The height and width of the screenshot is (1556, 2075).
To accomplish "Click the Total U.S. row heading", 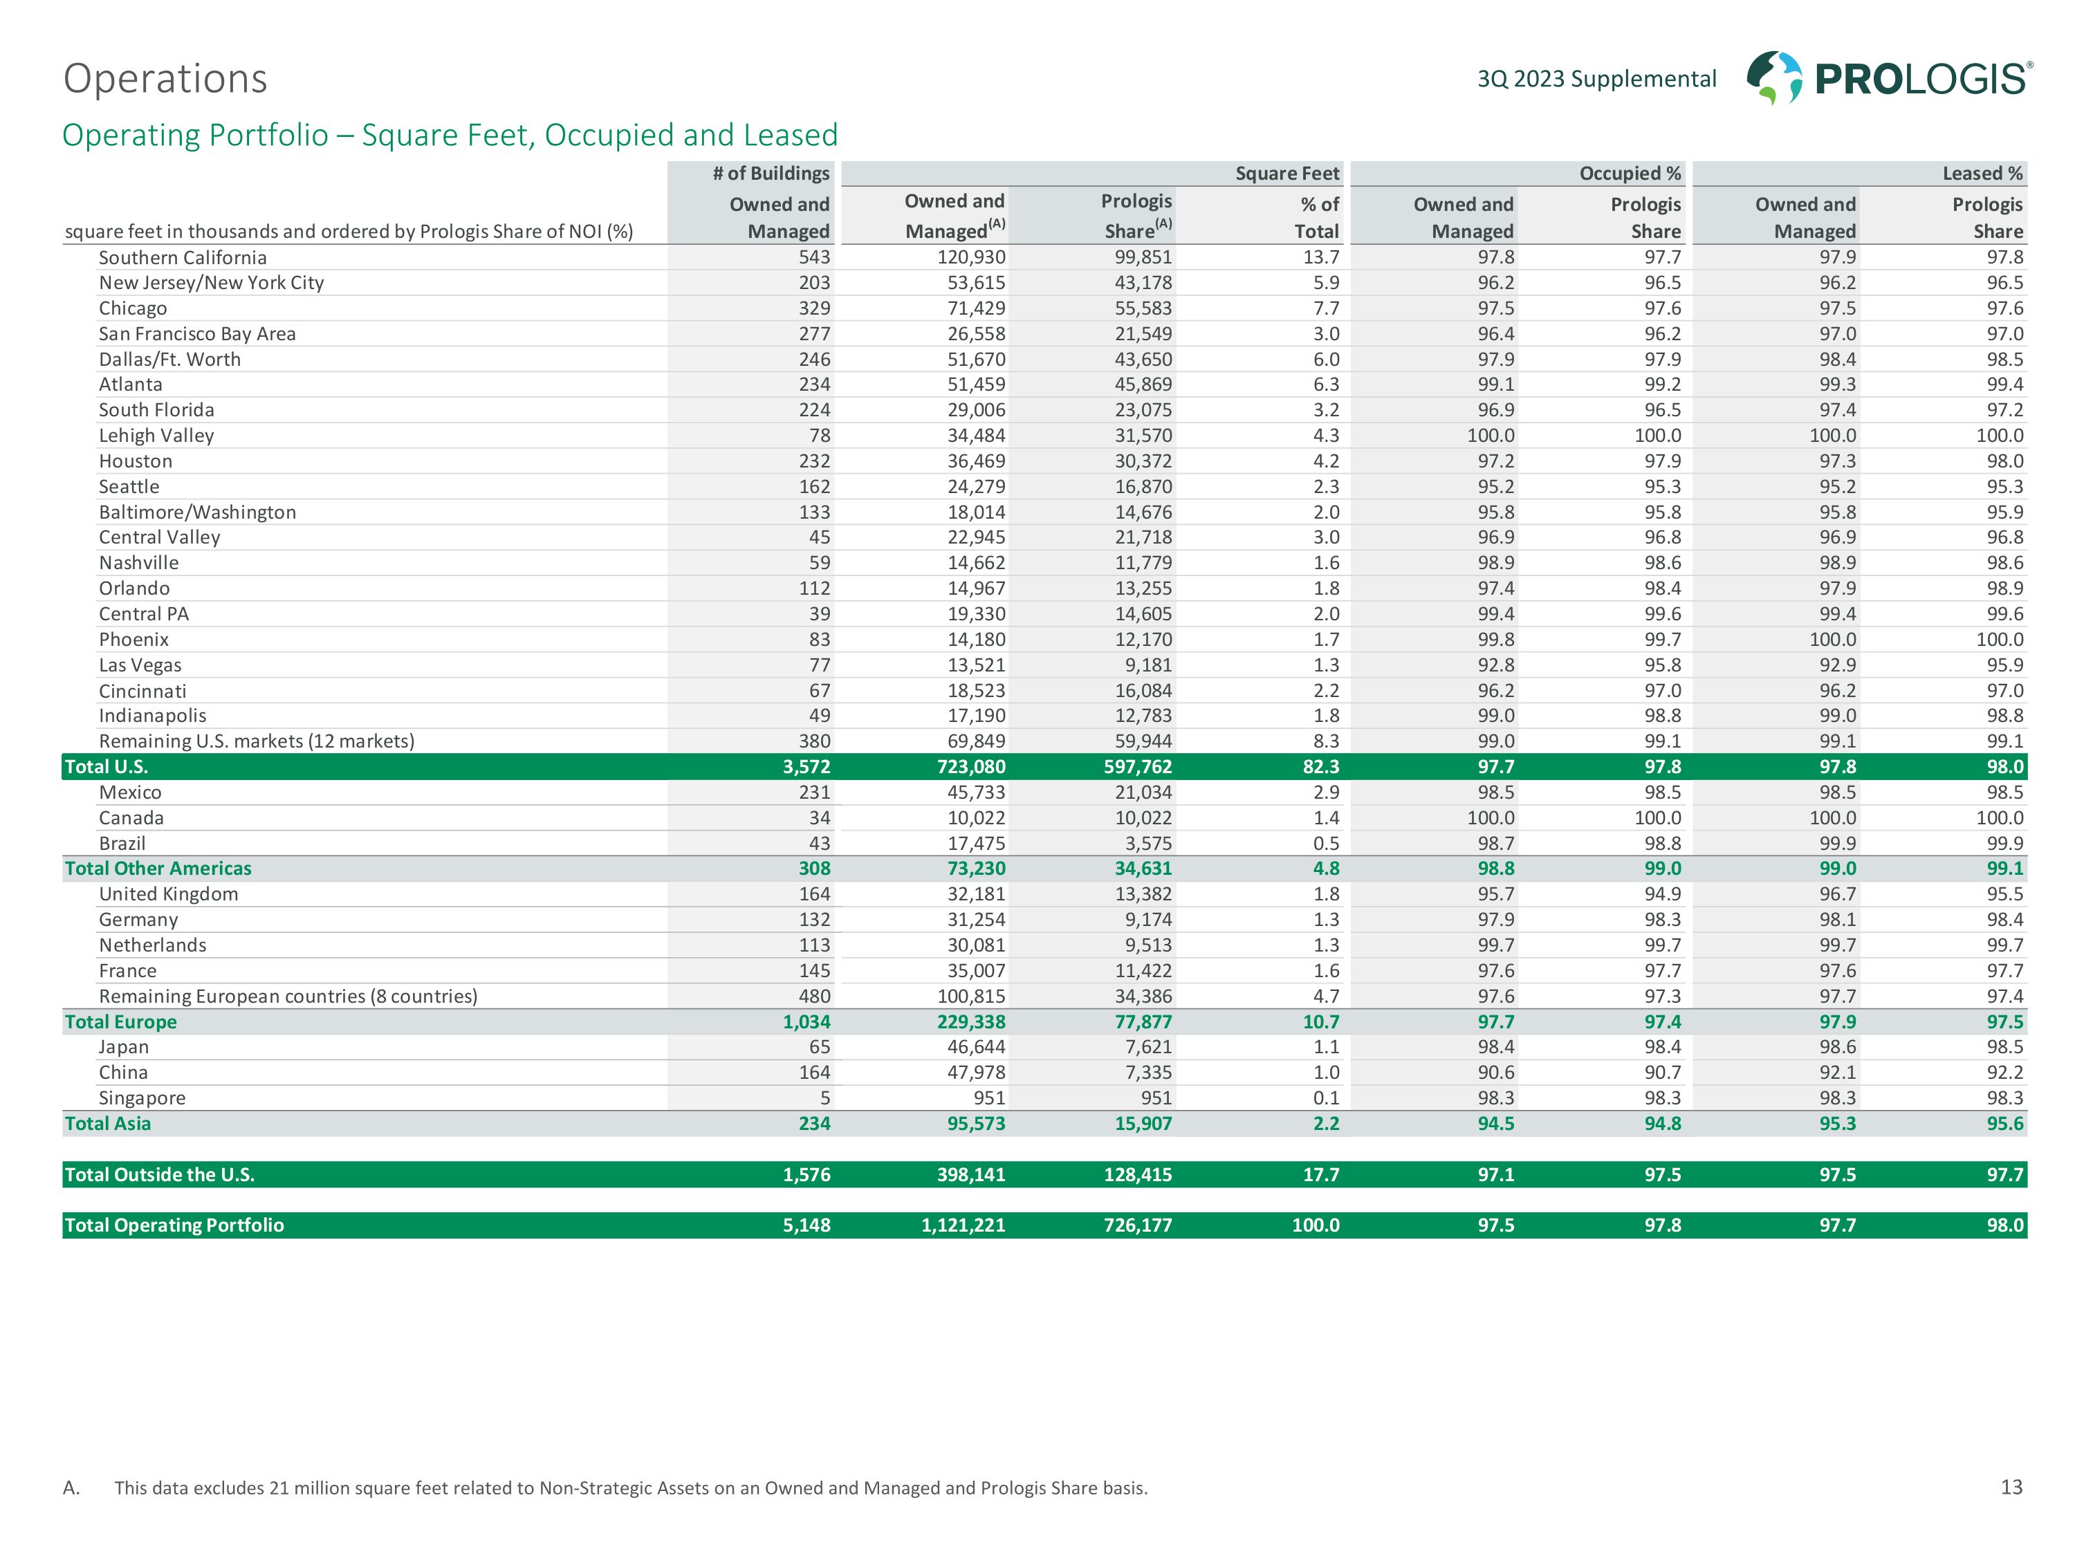I will pos(106,767).
